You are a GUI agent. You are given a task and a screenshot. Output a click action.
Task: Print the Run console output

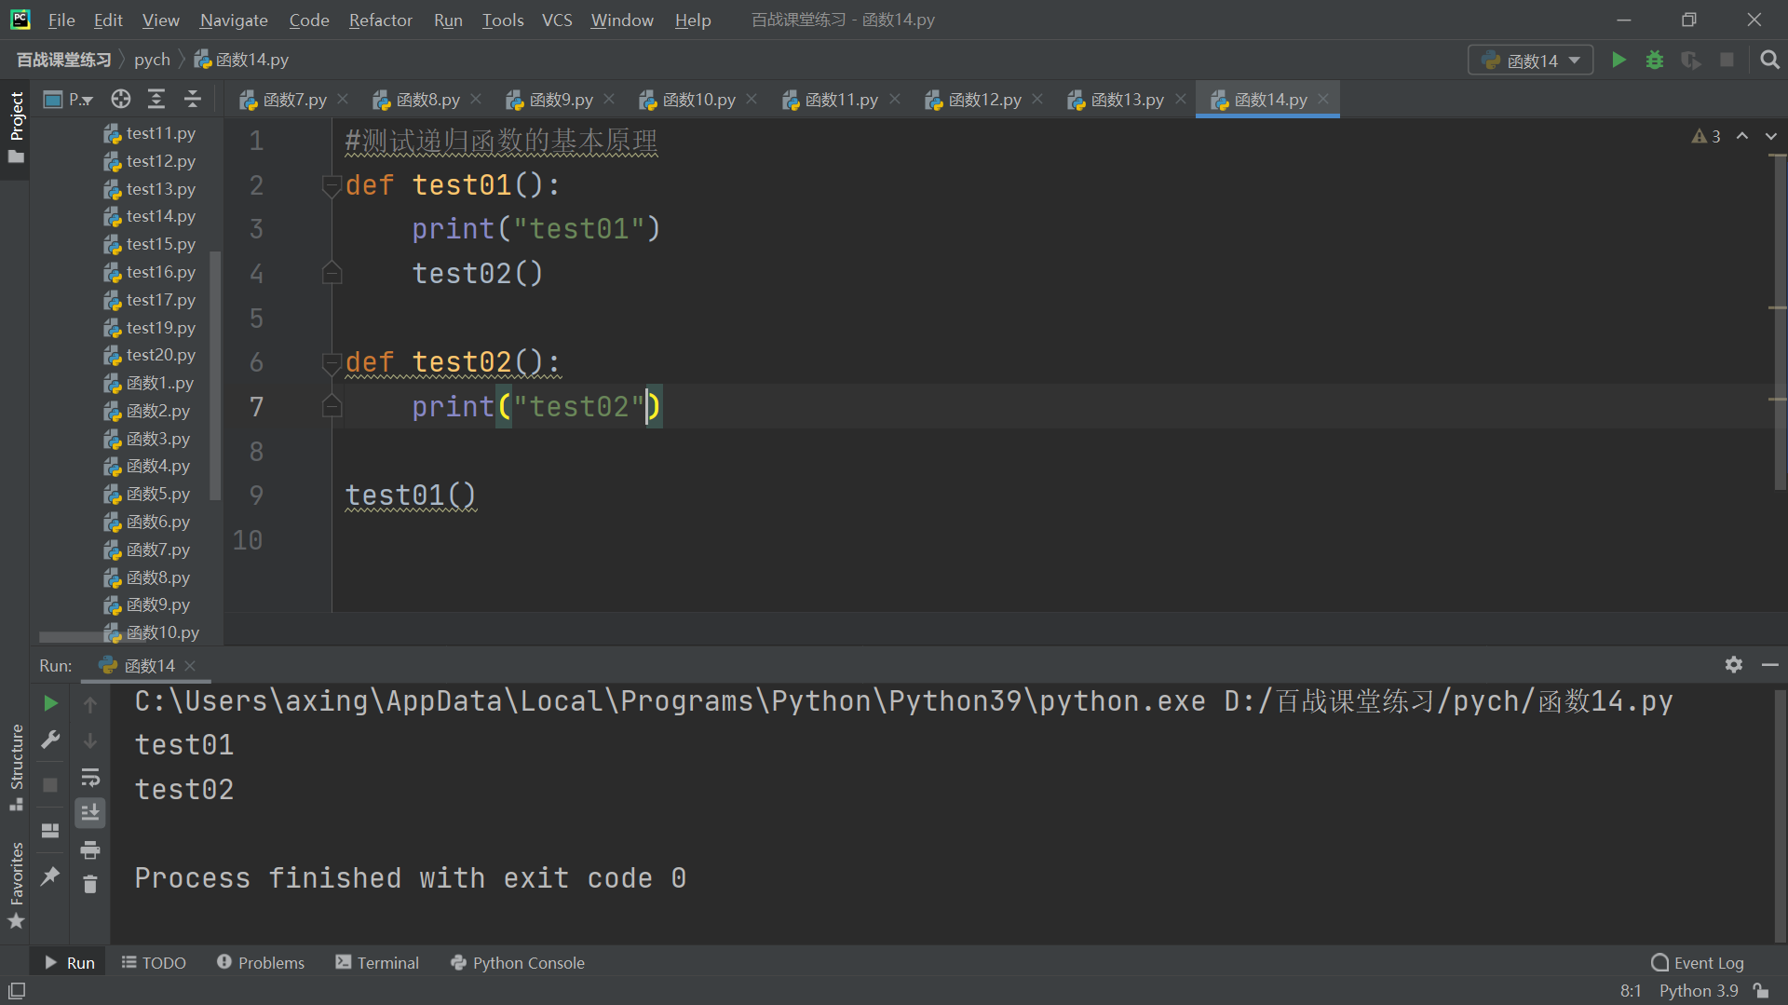90,849
